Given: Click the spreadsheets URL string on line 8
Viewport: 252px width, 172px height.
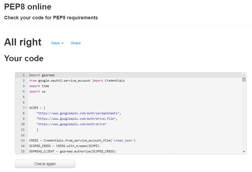Looking at the screenshot, I should coord(78,113).
